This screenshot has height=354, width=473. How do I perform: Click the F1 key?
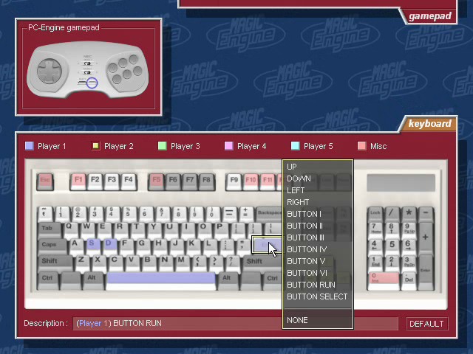tap(78, 181)
